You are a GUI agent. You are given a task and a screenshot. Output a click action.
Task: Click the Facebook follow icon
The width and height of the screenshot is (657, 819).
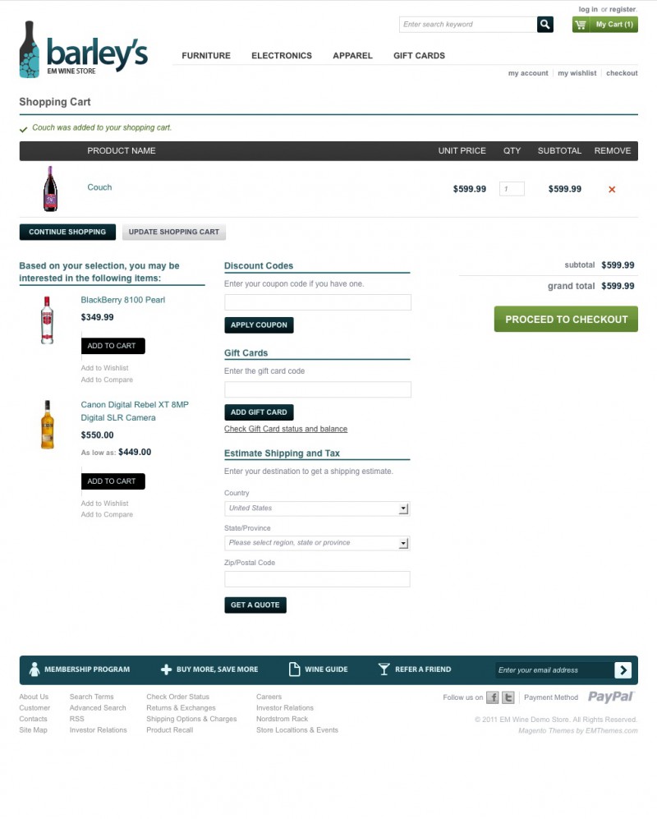492,697
